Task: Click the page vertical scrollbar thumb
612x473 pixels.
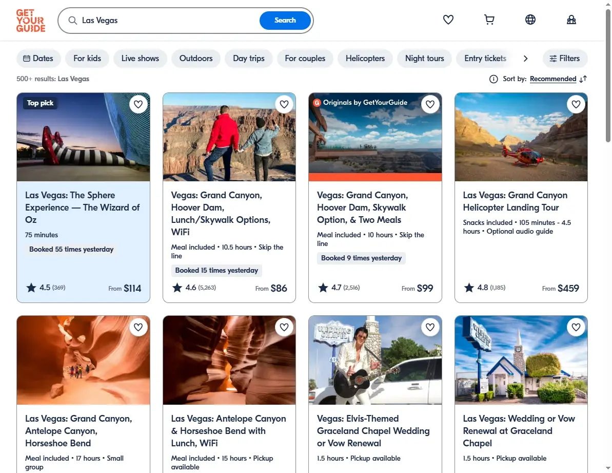Action: [608, 76]
